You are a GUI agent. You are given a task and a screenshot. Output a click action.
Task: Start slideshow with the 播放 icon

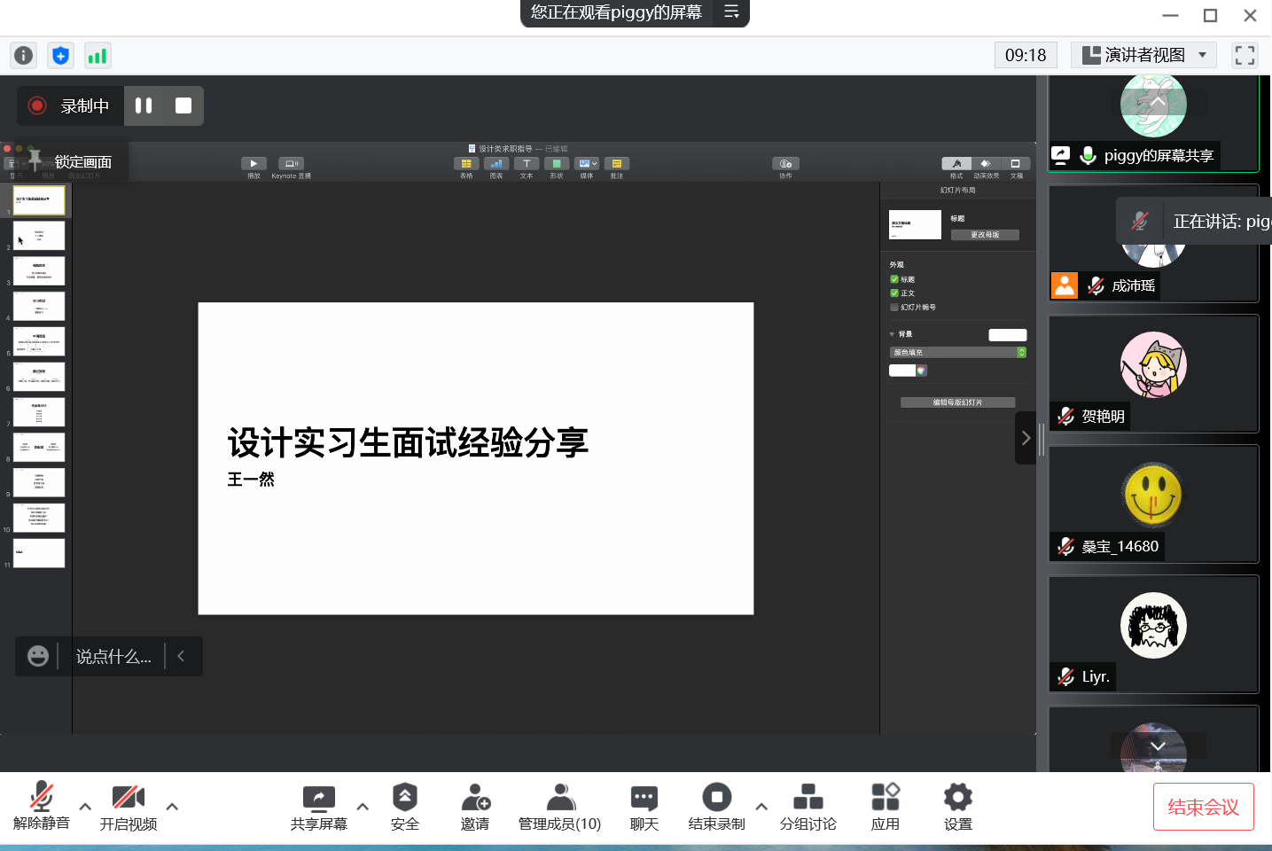254,163
